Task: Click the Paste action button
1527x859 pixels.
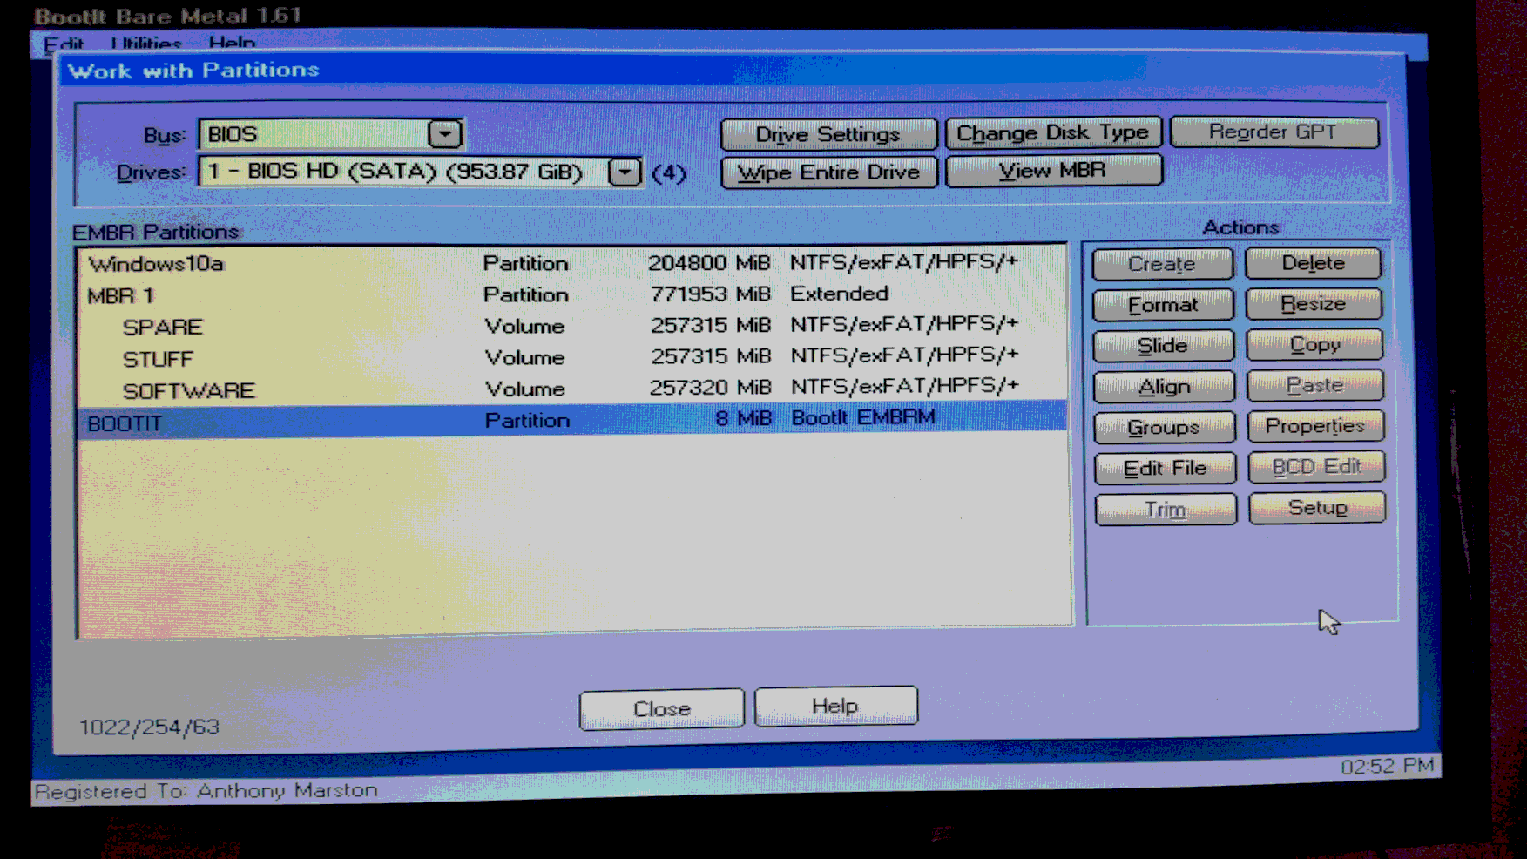Action: (x=1315, y=385)
